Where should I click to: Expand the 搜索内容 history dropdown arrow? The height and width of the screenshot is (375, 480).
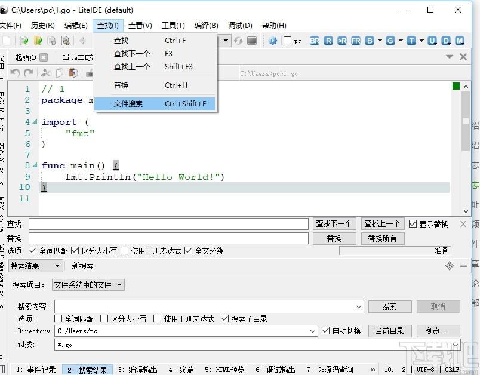(x=359, y=306)
